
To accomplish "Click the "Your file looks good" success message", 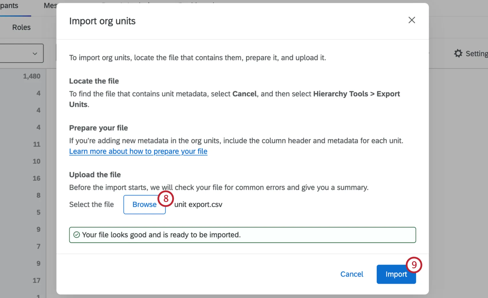I will [161, 235].
